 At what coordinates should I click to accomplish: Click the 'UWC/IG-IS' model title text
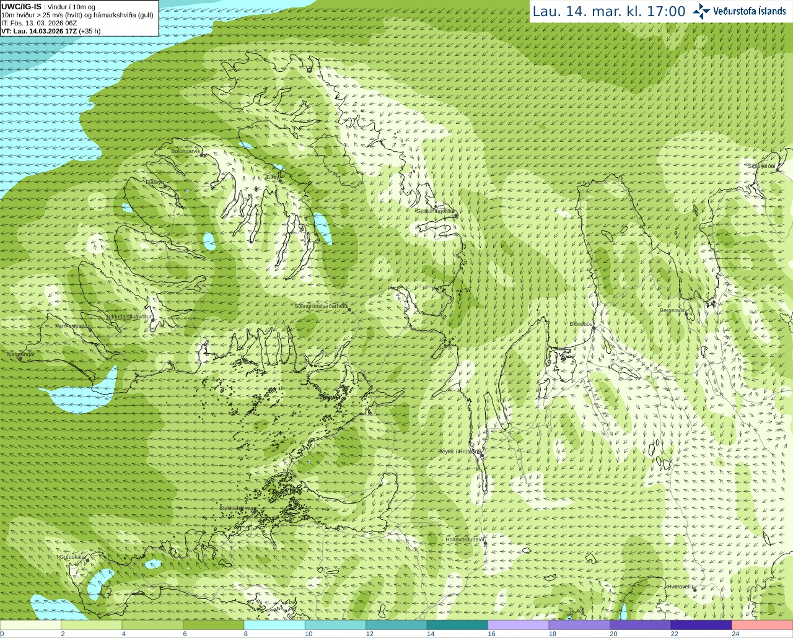(21, 6)
